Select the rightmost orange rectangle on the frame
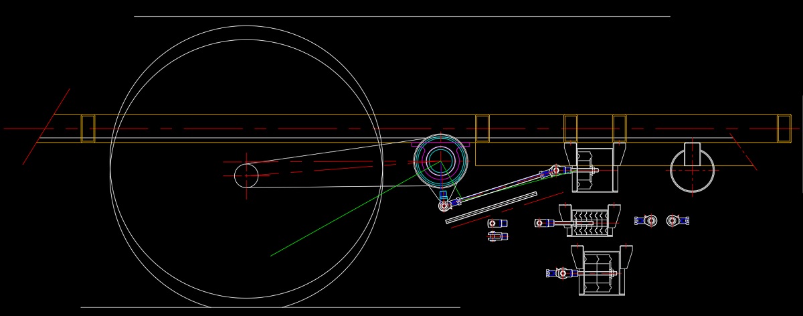803x316 pixels. (x=784, y=129)
